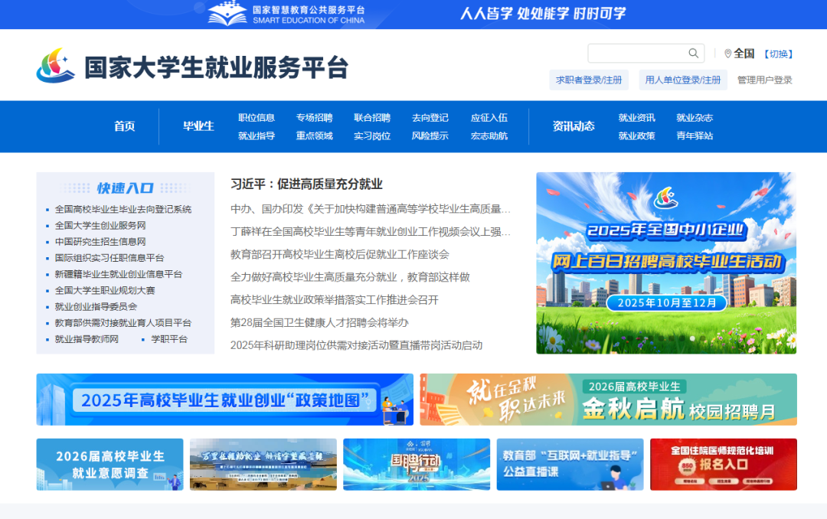Open the 就业创业“政策地图” banner
The height and width of the screenshot is (519, 827).
[x=224, y=400]
